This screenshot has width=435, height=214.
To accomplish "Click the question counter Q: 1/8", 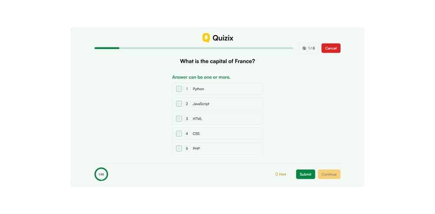I will 308,48.
